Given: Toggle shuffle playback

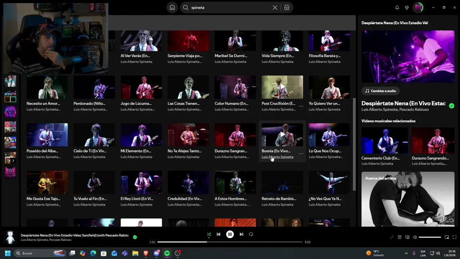Looking at the screenshot, I should coord(209,234).
